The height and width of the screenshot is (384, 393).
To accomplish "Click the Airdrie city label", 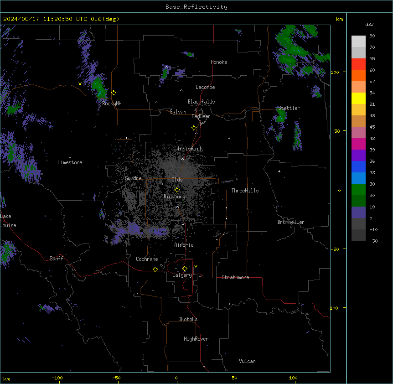I will click(184, 245).
